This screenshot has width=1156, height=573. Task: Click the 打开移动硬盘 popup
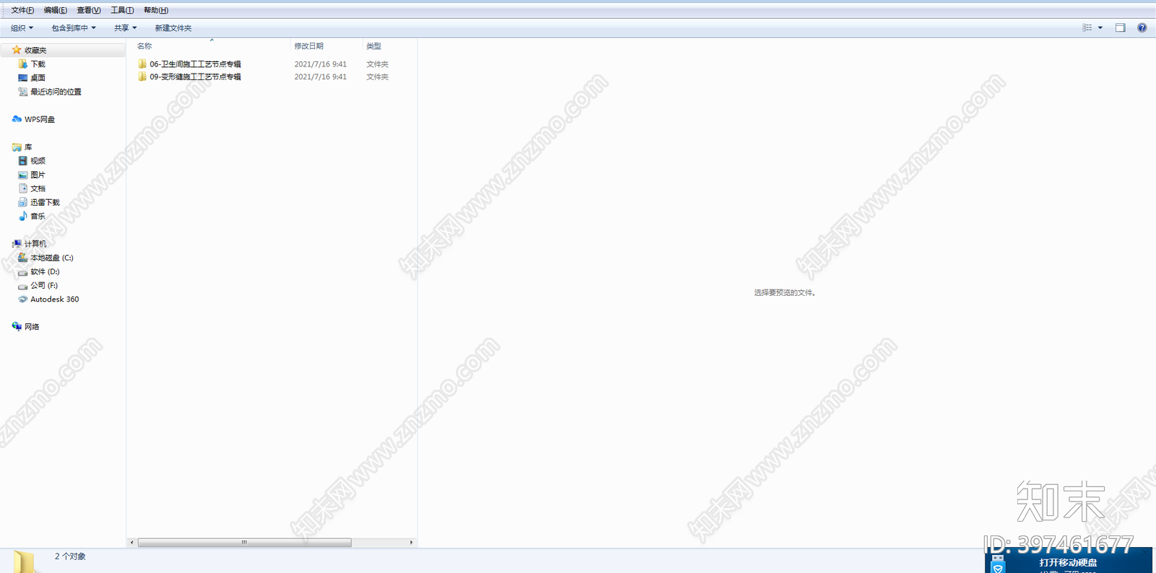(1068, 561)
